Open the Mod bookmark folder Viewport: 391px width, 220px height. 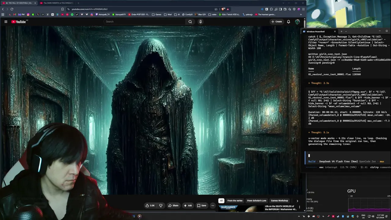[168, 14]
